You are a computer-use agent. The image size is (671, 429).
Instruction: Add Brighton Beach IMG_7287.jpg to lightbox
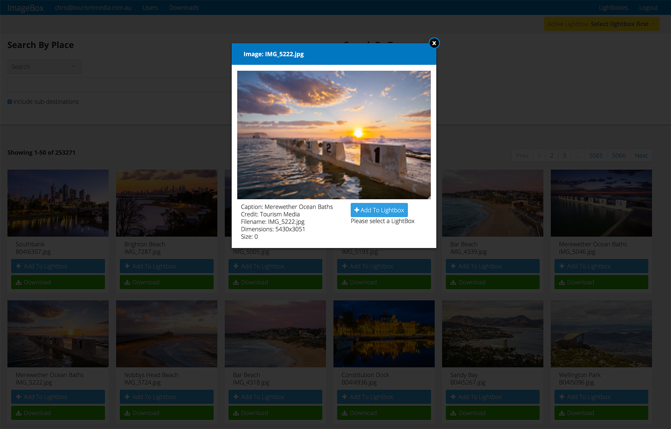coord(167,266)
